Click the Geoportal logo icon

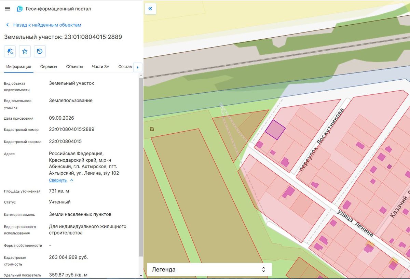20,9
